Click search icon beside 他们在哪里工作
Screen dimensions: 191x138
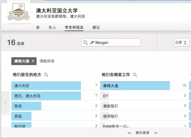click(135, 75)
